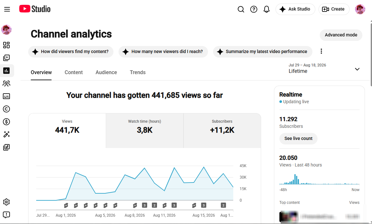Click See live count button
Viewport: 372px width, 224px height.
point(298,138)
